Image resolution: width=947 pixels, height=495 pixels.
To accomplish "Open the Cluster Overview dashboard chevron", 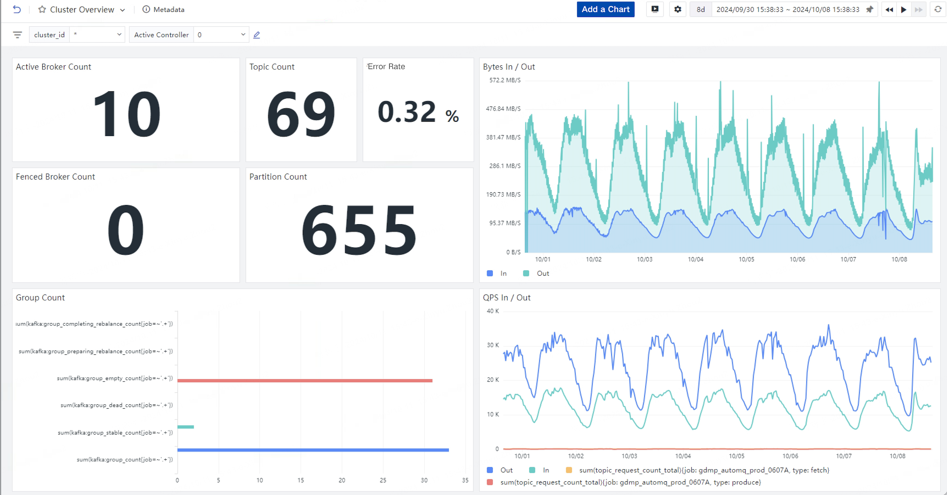I will tap(122, 10).
